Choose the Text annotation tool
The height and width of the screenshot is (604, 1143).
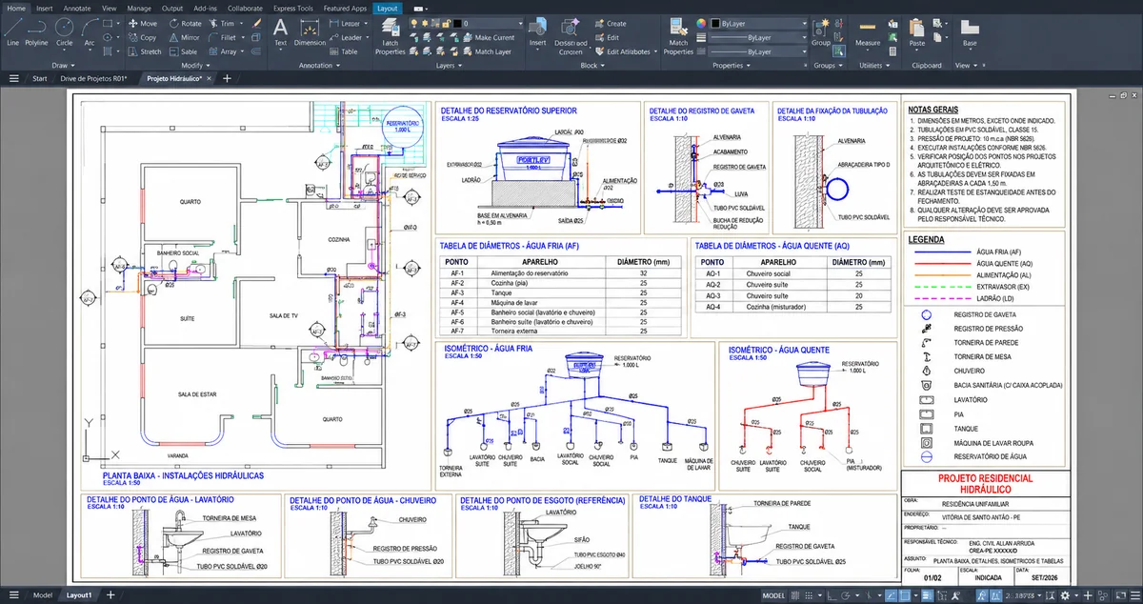tap(280, 31)
